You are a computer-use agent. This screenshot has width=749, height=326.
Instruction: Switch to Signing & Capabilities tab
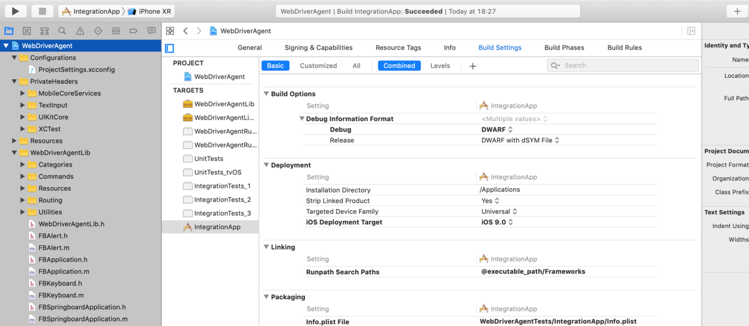(x=318, y=48)
